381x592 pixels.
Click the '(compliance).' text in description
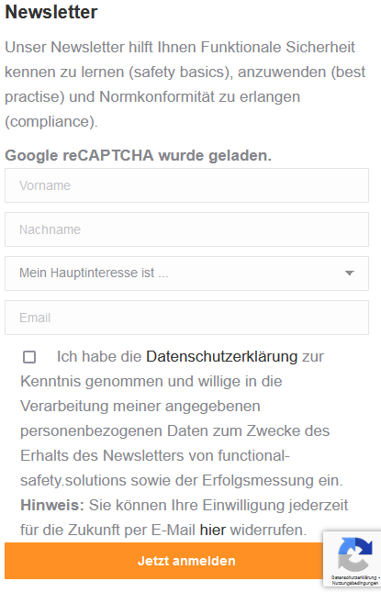coord(51,121)
